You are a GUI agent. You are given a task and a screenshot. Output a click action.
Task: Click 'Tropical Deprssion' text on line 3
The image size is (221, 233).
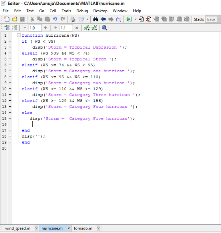(93, 47)
